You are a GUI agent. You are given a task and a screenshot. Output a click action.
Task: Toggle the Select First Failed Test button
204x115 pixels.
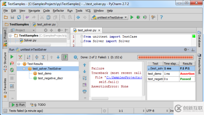pyautogui.click(x=65, y=57)
